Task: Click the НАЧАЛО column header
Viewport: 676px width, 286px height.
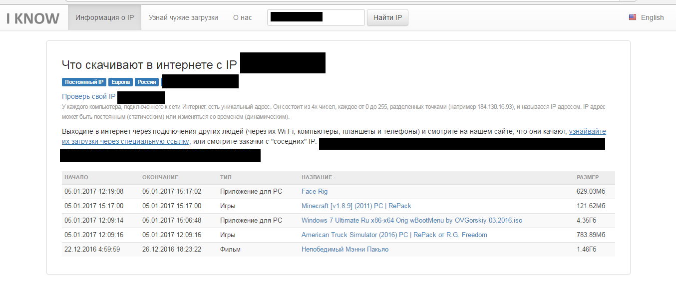Action: (x=76, y=177)
